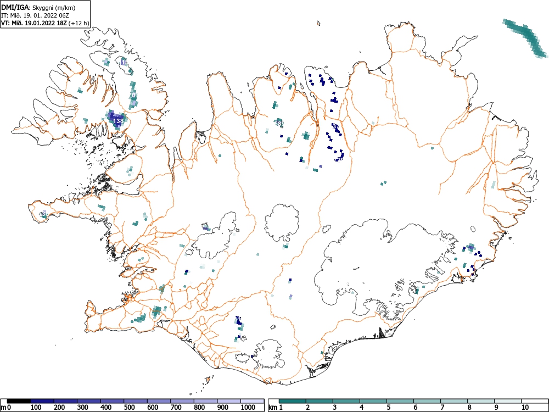Click the 5–6 km legend swatch

tap(401, 401)
